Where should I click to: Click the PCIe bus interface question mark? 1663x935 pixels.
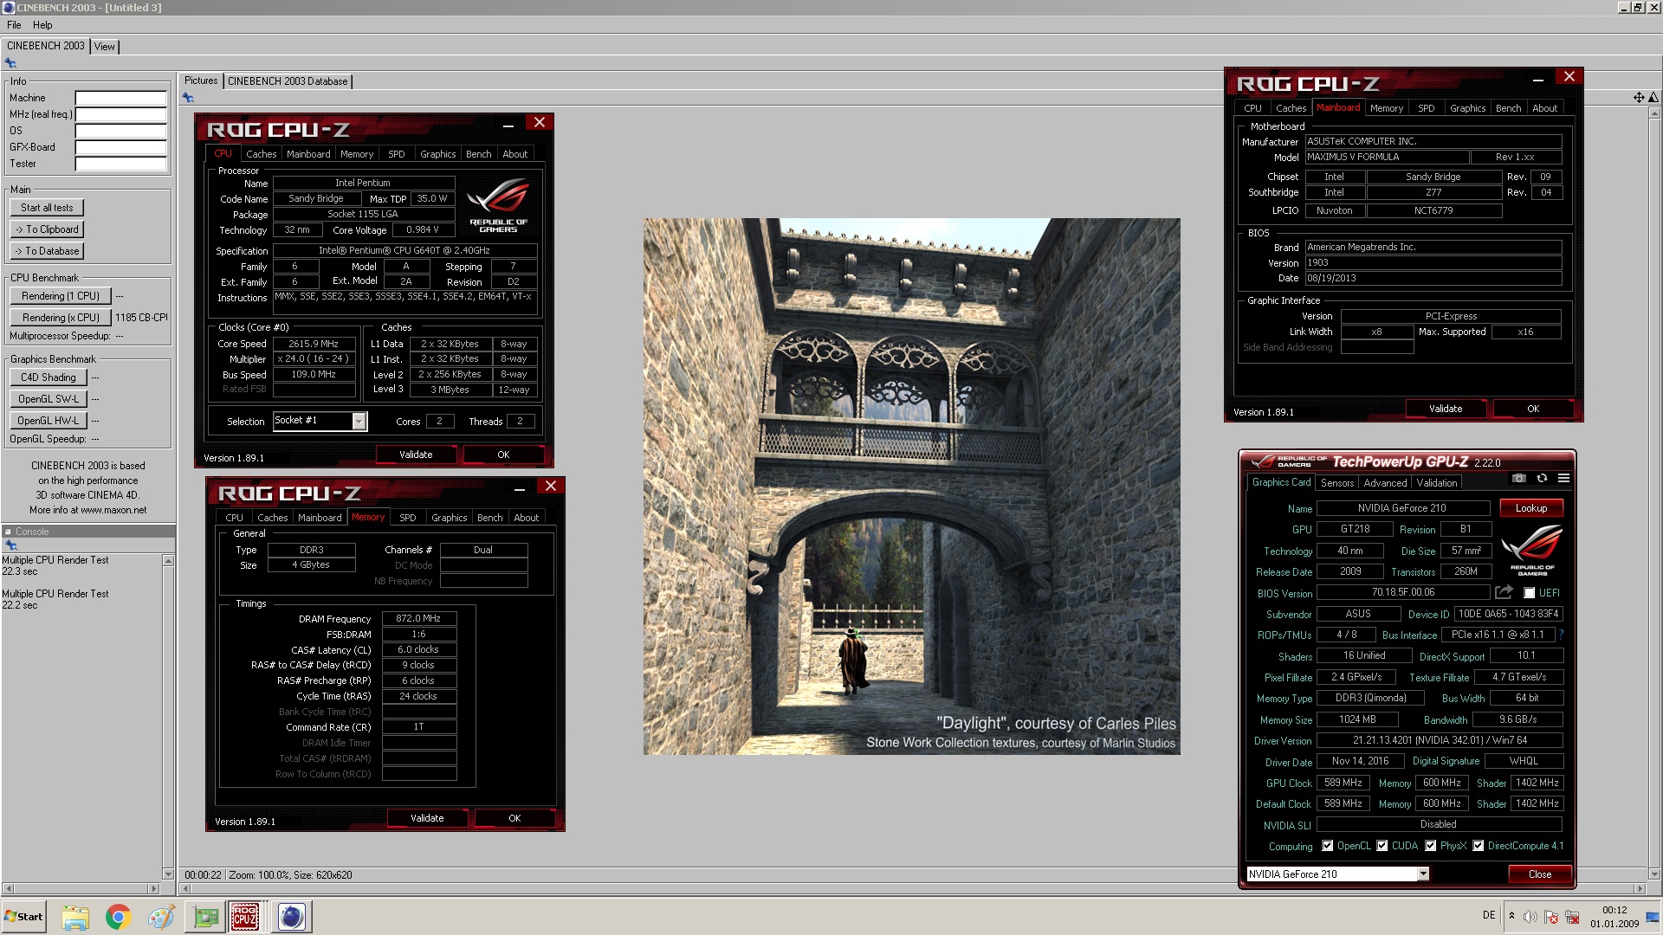click(1562, 635)
